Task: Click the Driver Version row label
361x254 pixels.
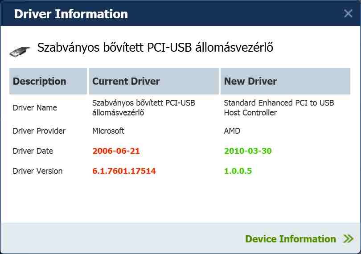Action: [x=37, y=171]
